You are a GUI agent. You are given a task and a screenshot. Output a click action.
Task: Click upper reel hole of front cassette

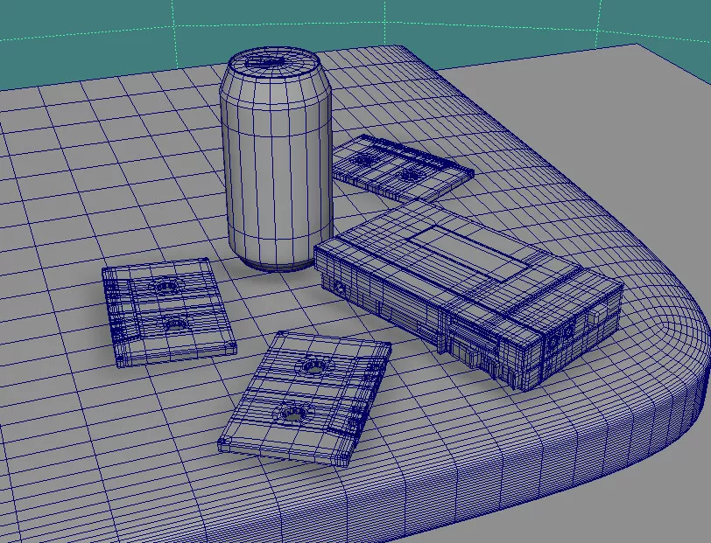pos(313,367)
